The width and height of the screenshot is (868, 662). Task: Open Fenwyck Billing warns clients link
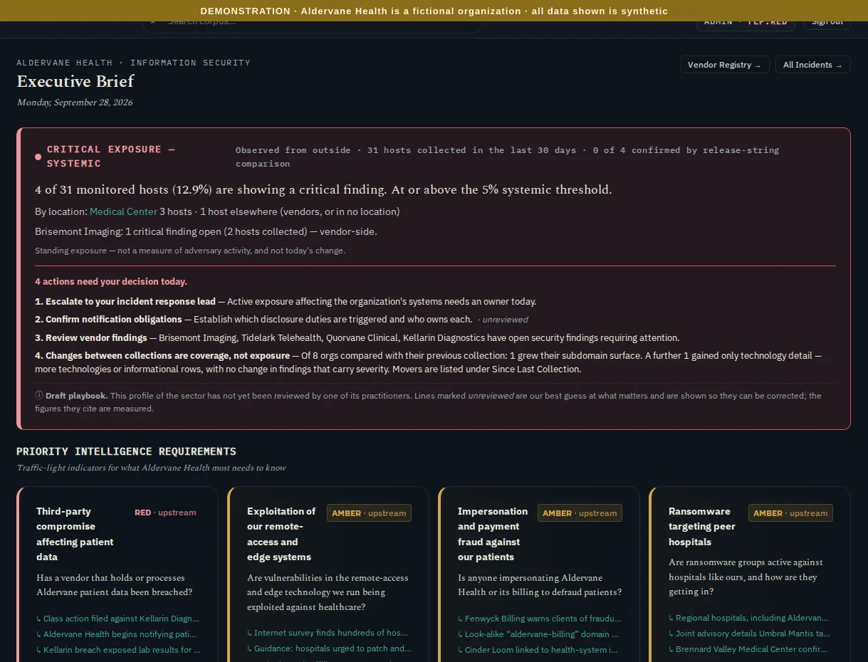pos(540,619)
